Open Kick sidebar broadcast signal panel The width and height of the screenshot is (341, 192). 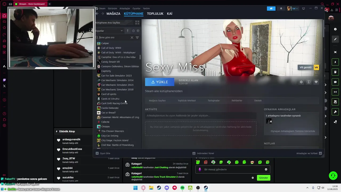(x=335, y=92)
